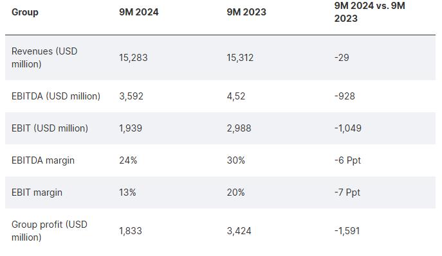Click the 3,592 EBITDA value
The height and width of the screenshot is (256, 442).
point(131,96)
